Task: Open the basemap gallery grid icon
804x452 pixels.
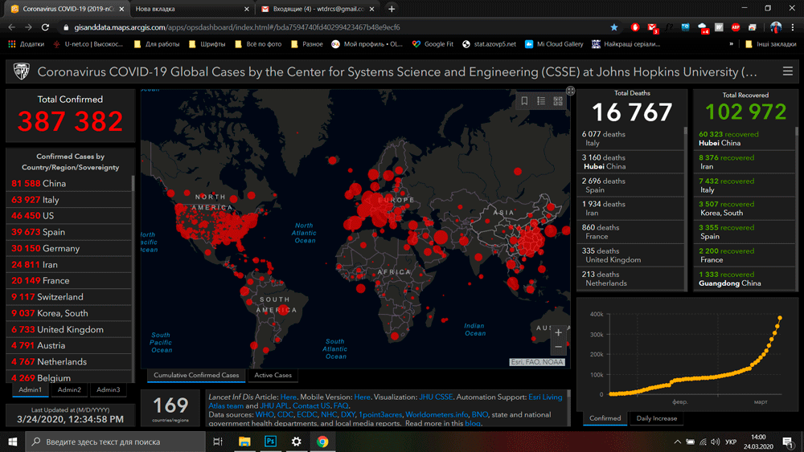Action: (x=558, y=101)
